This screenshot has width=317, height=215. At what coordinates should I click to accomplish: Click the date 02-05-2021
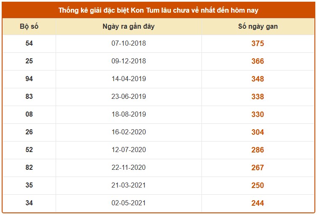(x=129, y=203)
